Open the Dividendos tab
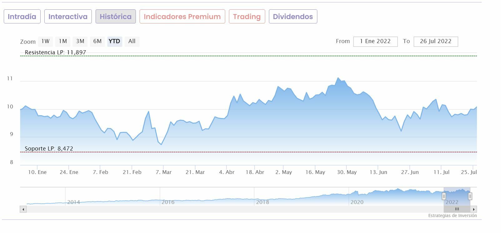This screenshot has height=233, width=501. click(293, 17)
